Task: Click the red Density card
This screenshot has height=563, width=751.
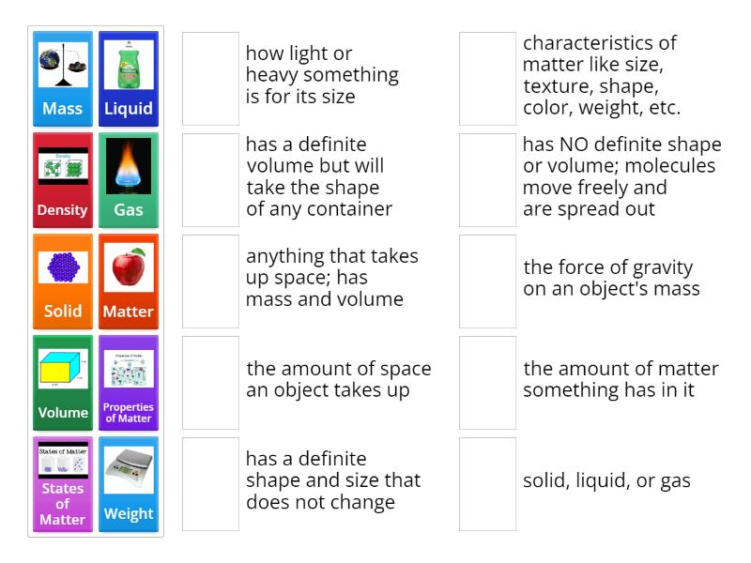Action: pos(62,178)
